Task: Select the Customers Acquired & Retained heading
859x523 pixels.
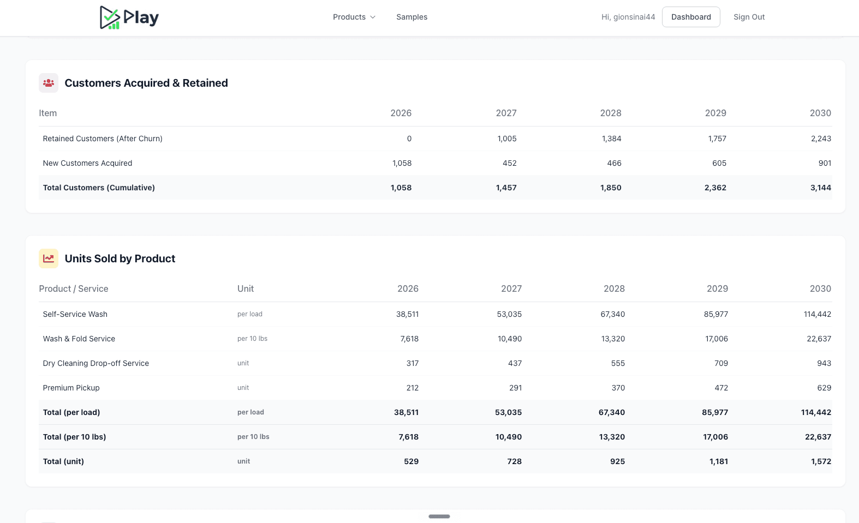Action: (x=146, y=83)
